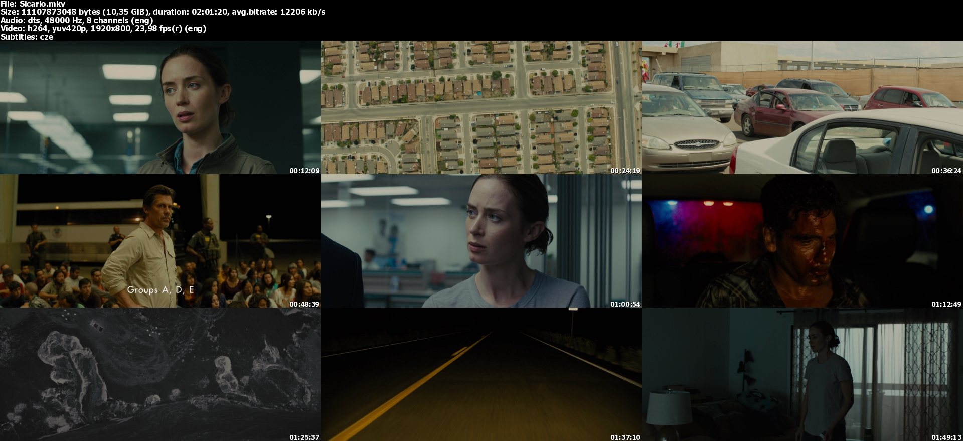
Task: Click the 01:37:10 timestamp label
Action: tap(625, 437)
